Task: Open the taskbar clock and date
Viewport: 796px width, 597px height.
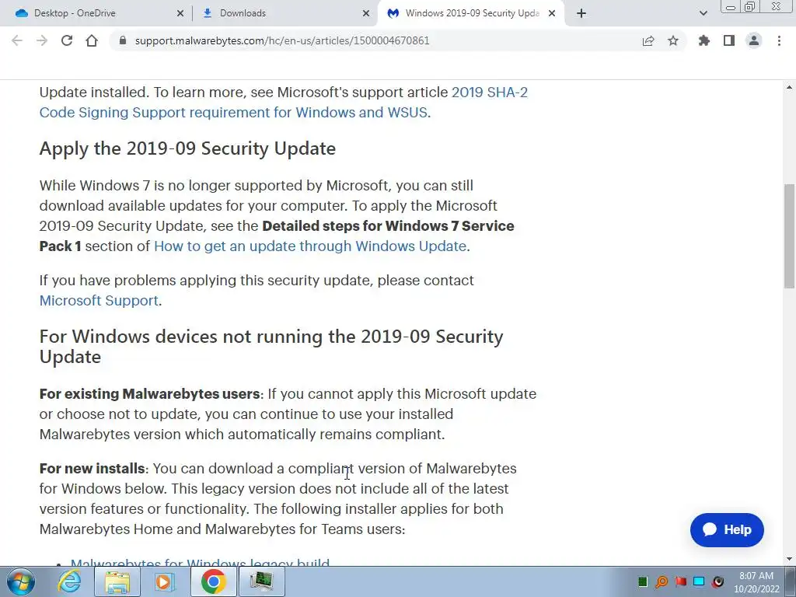Action: point(756,582)
